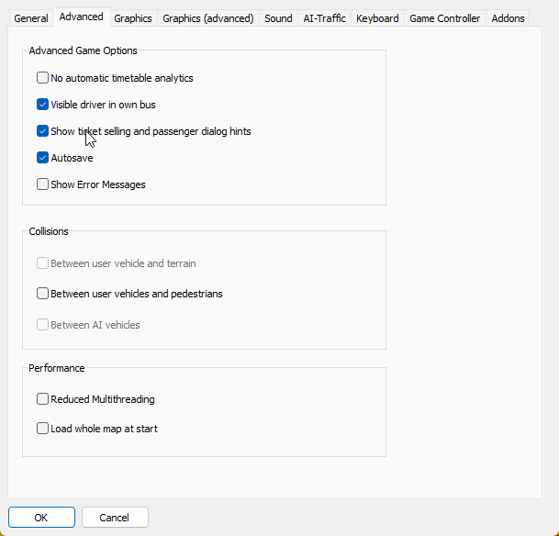This screenshot has width=559, height=536.
Task: Uncheck Visible driver in own bus
Action: click(x=42, y=105)
